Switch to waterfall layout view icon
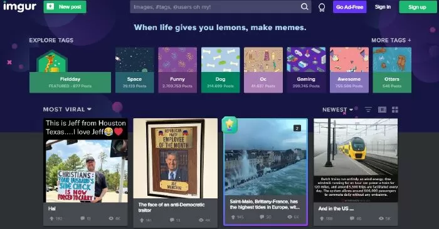 click(382, 109)
